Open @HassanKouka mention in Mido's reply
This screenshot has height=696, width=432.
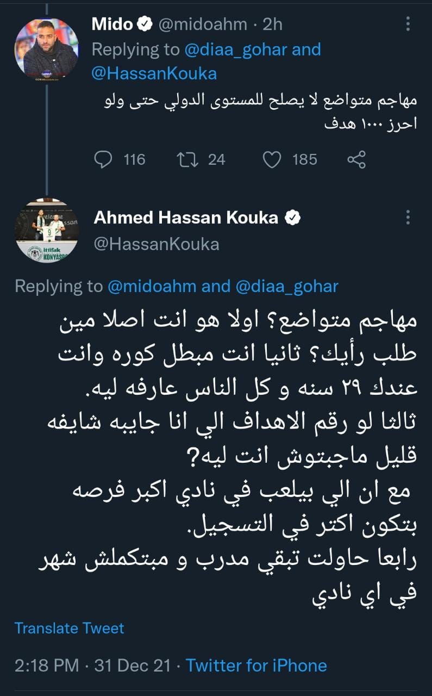[x=154, y=73]
